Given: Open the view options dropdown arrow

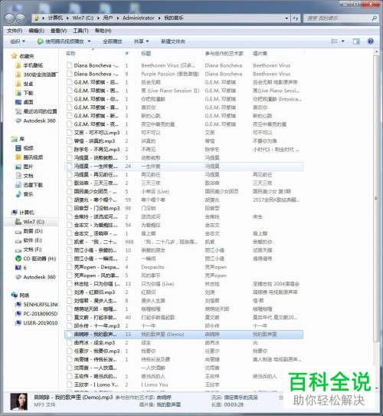Looking at the screenshot, I should coord(342,41).
